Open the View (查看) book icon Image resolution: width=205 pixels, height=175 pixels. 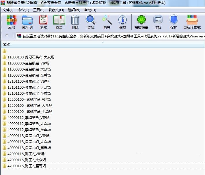tap(59, 22)
